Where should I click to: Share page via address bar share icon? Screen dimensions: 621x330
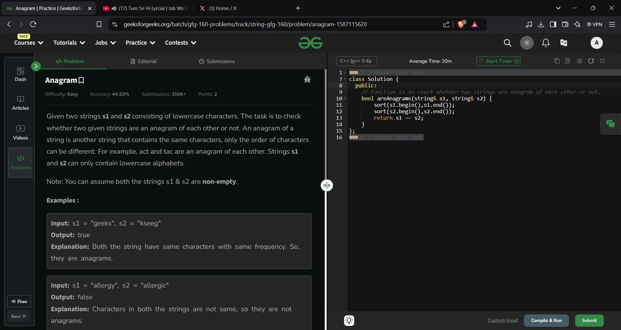click(446, 24)
